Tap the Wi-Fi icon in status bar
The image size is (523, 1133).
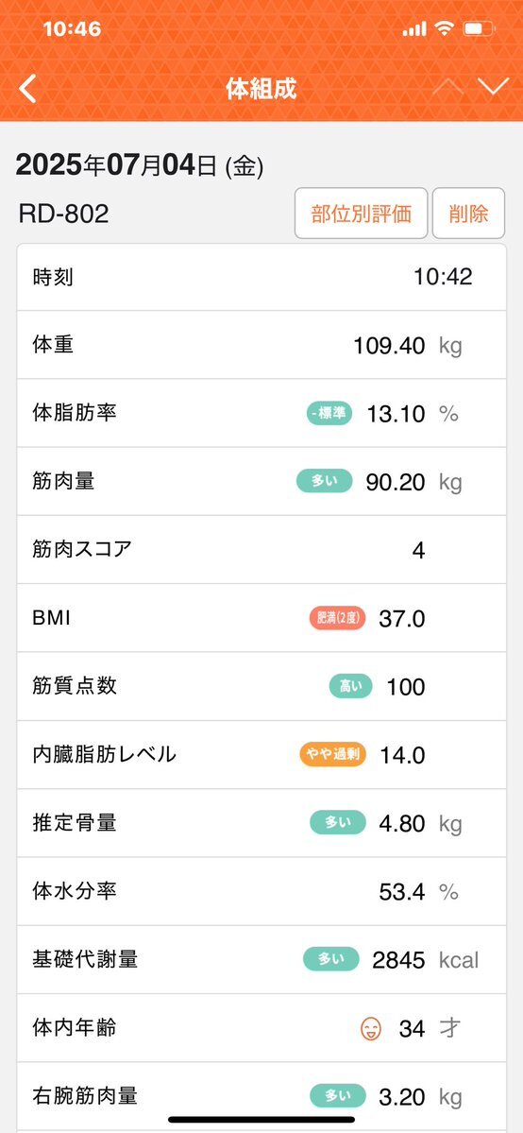(445, 29)
